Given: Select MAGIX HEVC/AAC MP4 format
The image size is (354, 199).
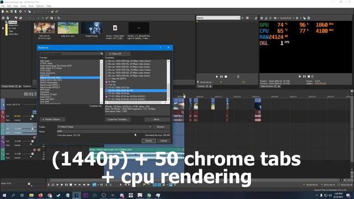Looking at the screenshot, I should [51, 80].
